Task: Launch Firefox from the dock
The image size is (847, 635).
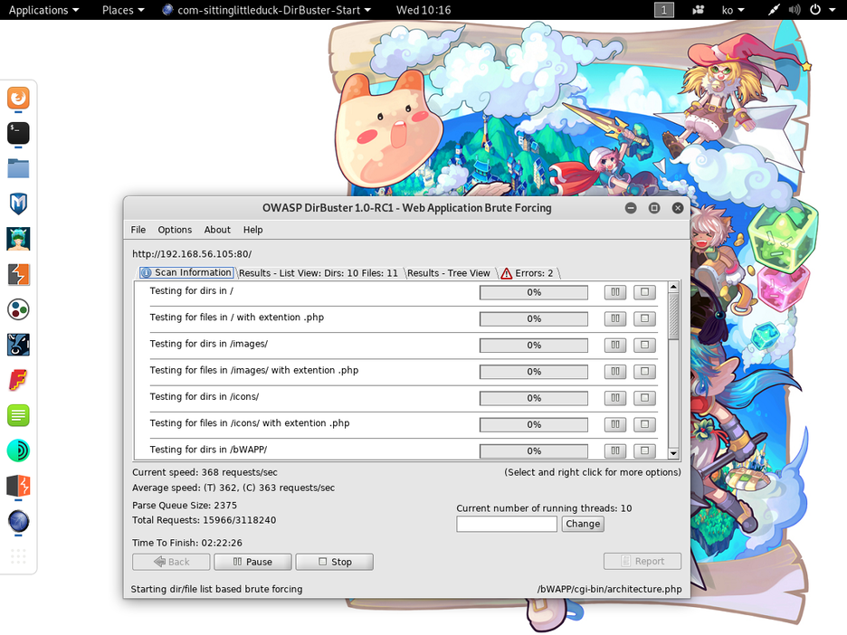Action: point(18,99)
